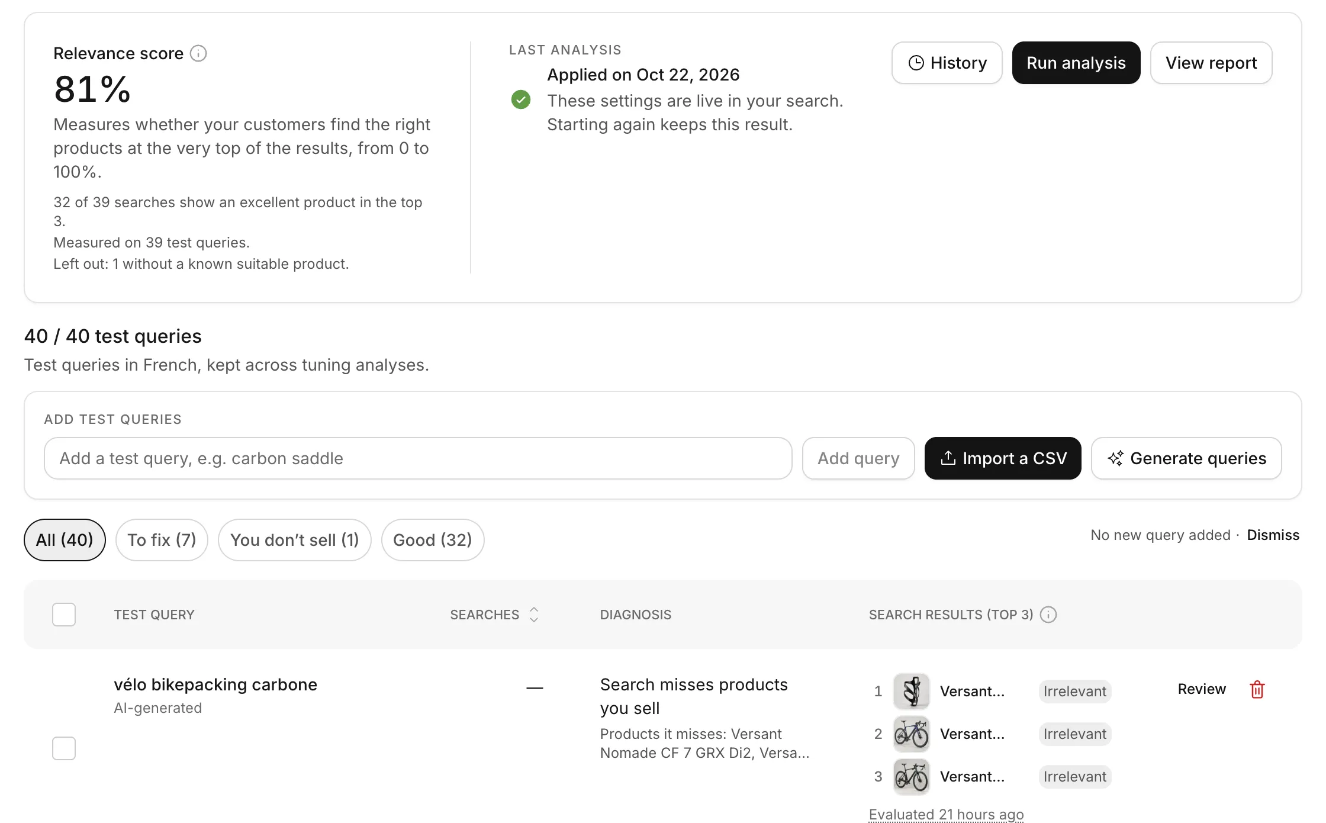Click the AI-generated label under the query

158,708
